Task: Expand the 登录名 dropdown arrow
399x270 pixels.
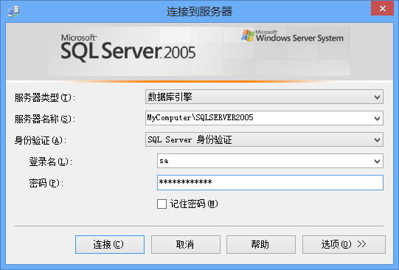Action: click(x=377, y=161)
